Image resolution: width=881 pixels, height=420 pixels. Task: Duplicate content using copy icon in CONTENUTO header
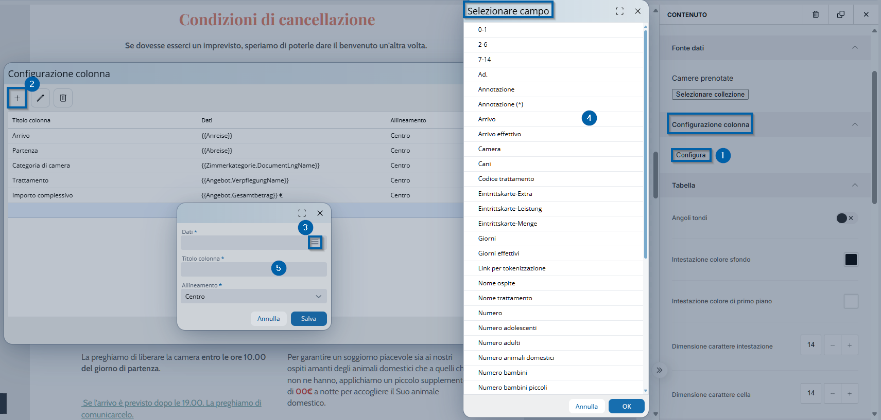click(841, 14)
